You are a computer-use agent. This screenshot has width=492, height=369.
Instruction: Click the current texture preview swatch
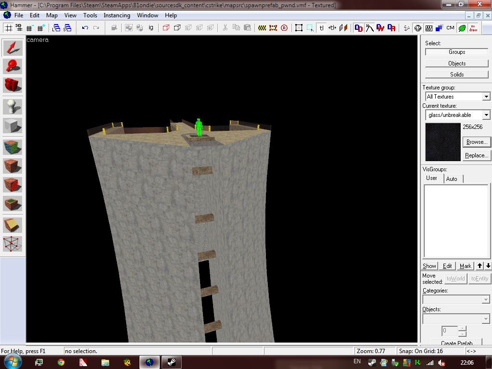click(x=443, y=142)
